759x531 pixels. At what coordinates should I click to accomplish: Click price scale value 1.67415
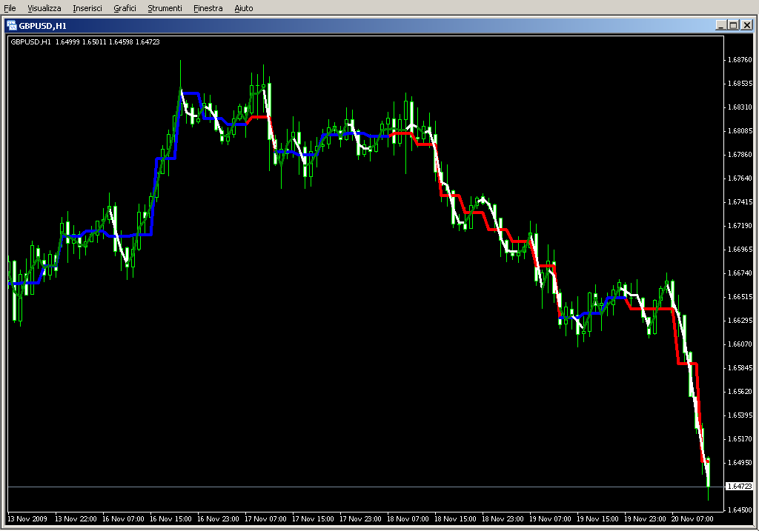click(740, 202)
